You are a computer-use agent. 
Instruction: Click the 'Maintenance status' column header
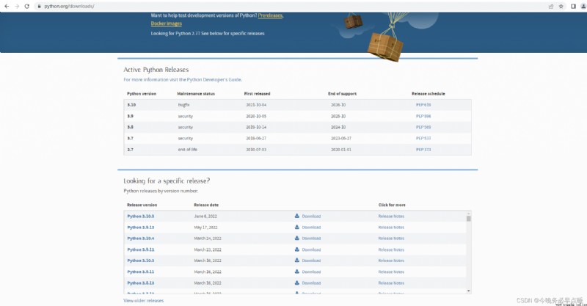click(x=196, y=94)
